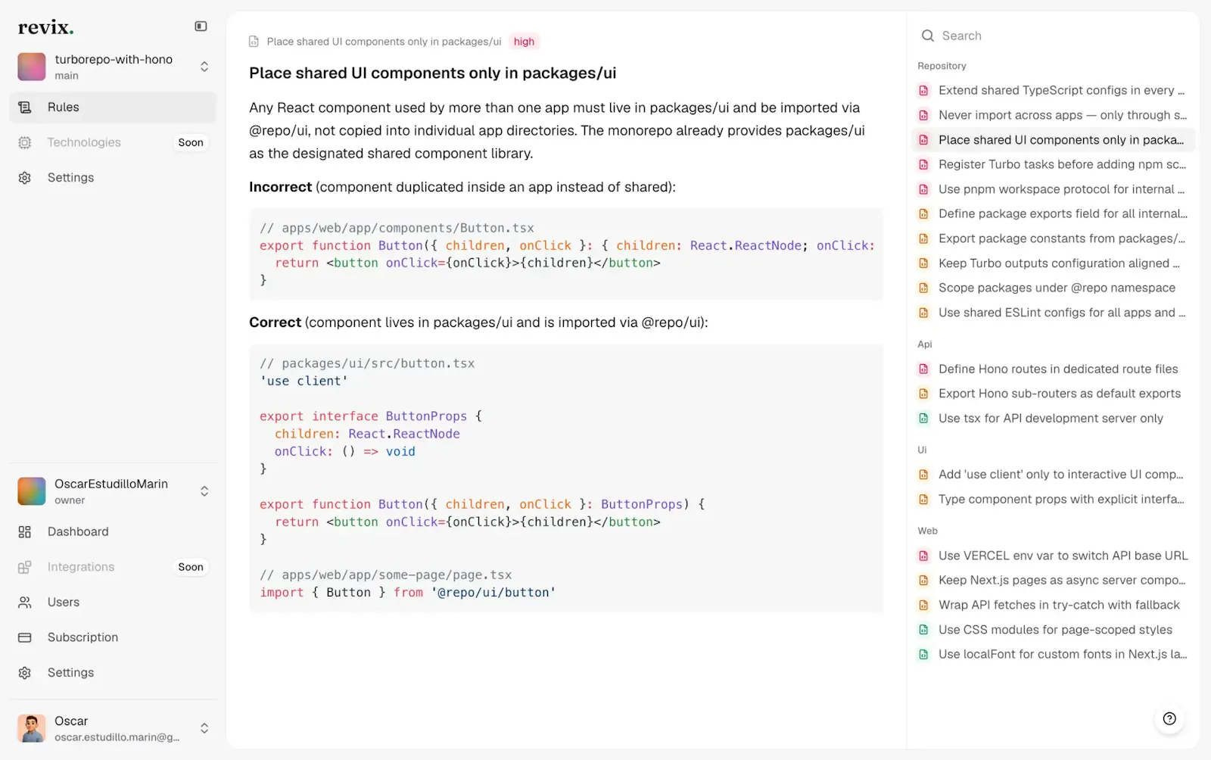Screen dimensions: 1211x760
Task: Open repository Settings under Technologies
Action: click(x=114, y=178)
